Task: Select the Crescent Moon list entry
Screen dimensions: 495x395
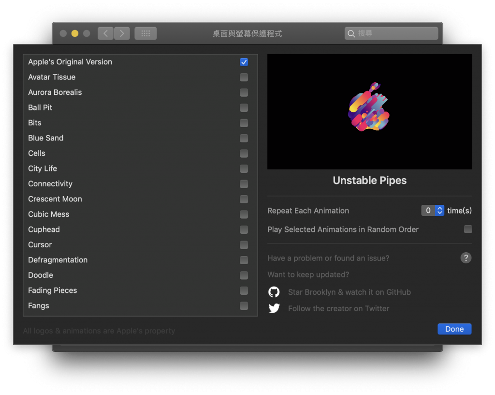Action: click(55, 199)
